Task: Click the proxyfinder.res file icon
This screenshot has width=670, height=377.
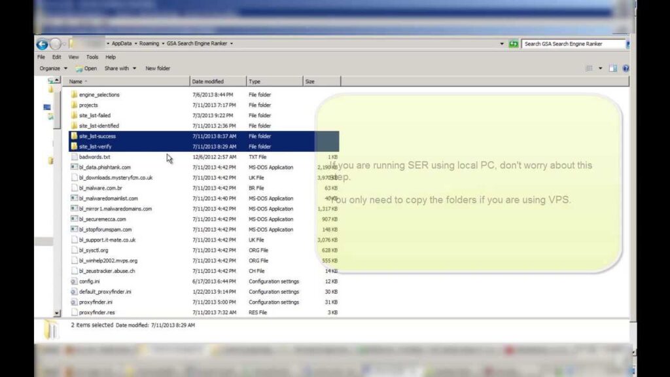Action: click(x=74, y=312)
